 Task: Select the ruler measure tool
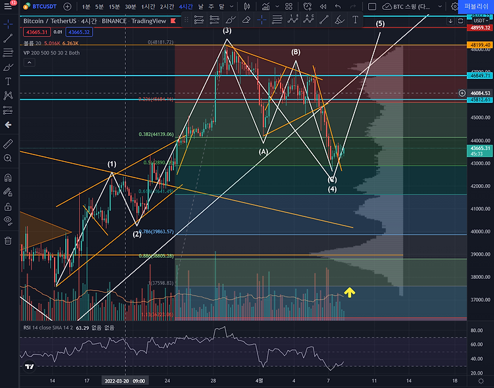coord(8,144)
